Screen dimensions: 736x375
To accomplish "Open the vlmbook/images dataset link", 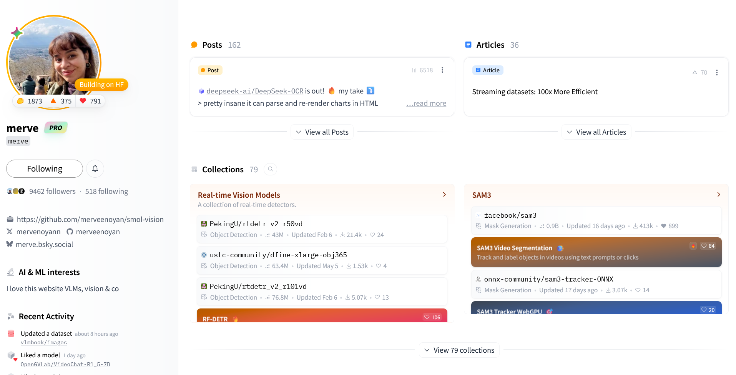I will click(43, 342).
